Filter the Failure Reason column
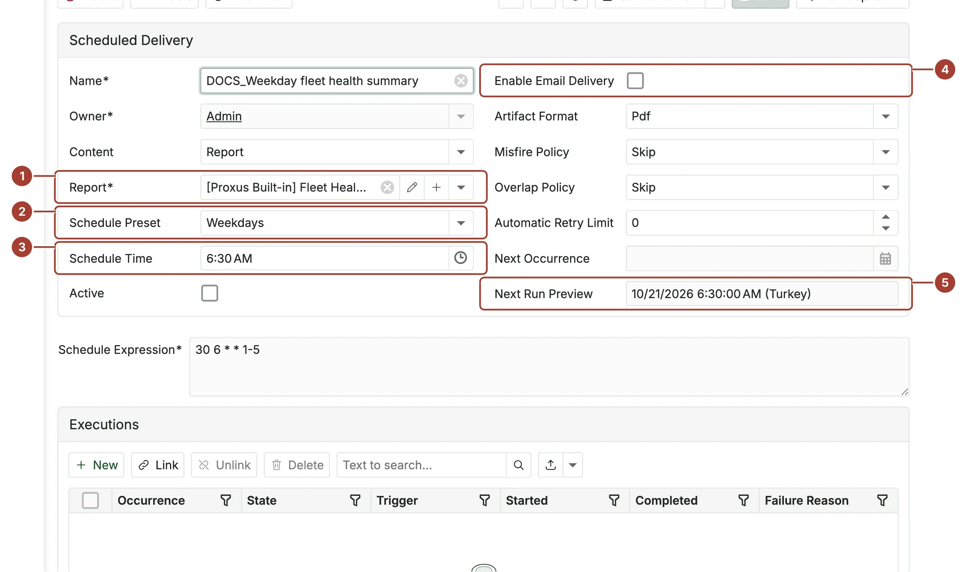 [883, 500]
